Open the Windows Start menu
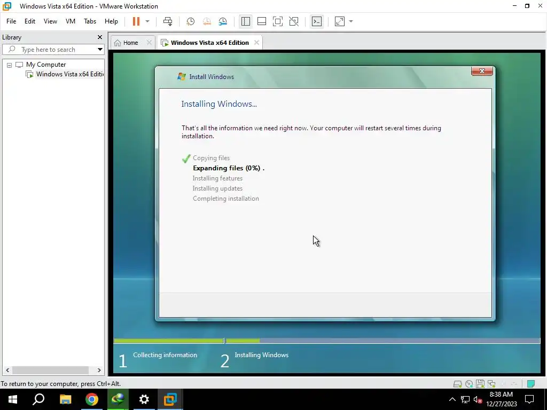 13,399
